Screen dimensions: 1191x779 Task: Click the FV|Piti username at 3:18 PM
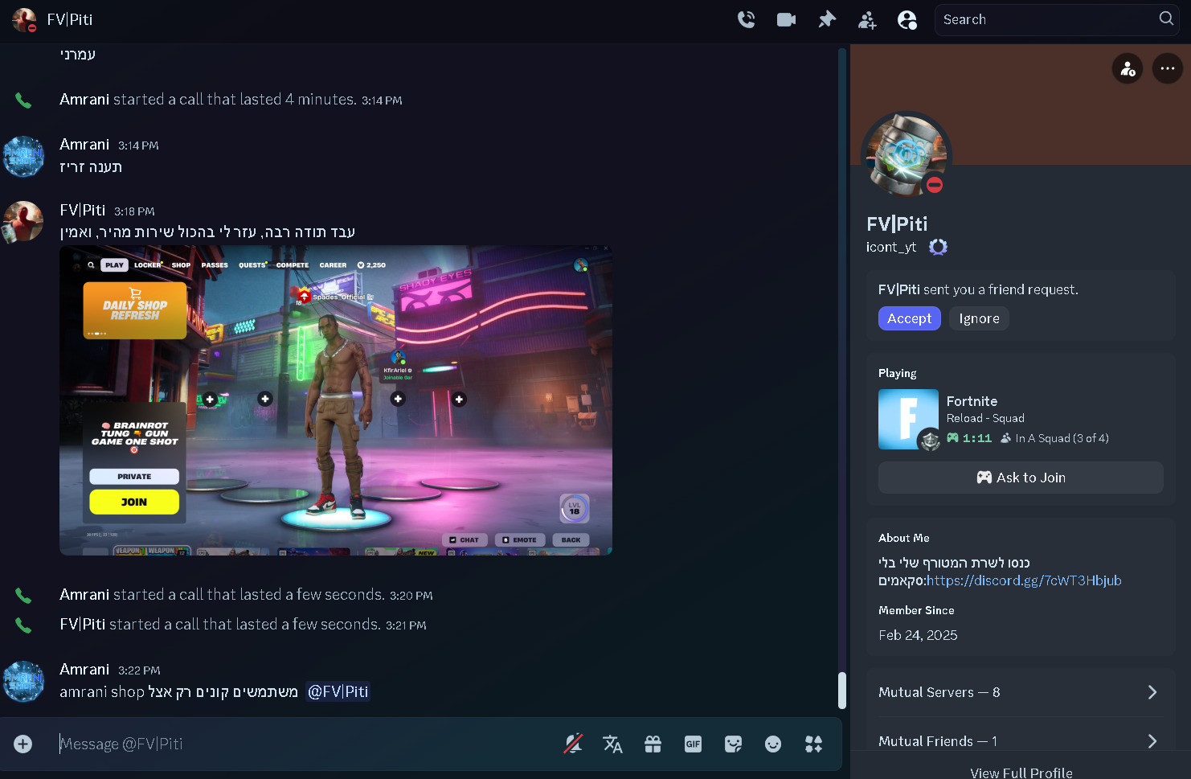[83, 210]
